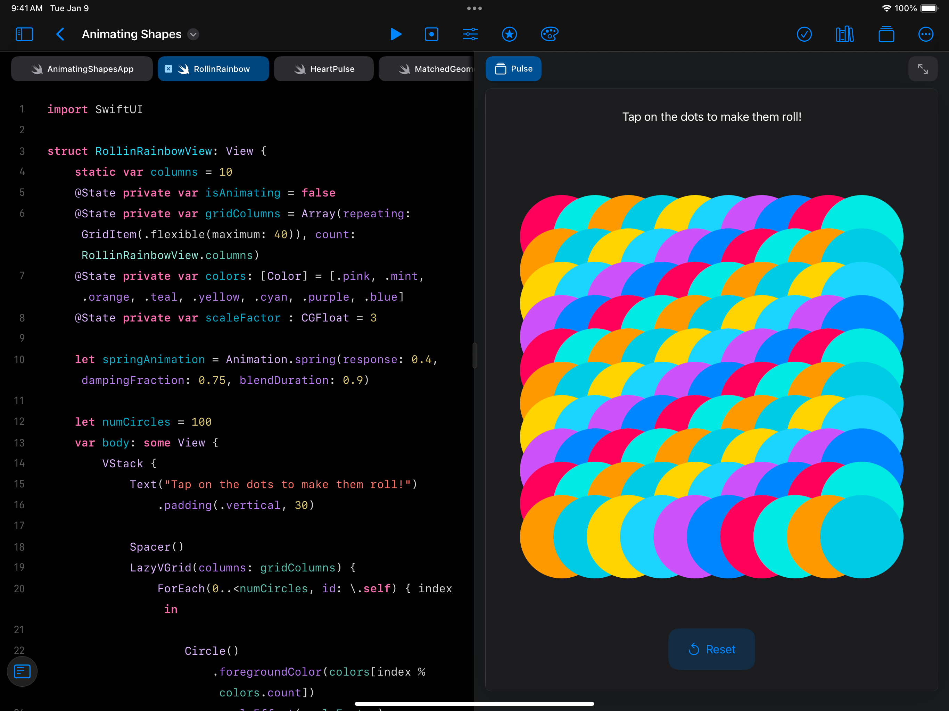The image size is (949, 711).
Task: Click line number 10 in the gutter
Action: tap(19, 359)
